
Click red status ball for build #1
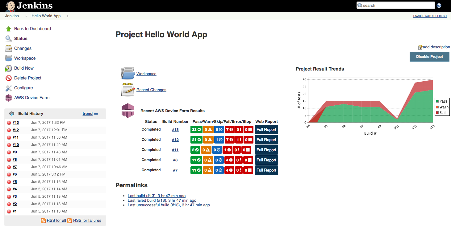[9, 211]
